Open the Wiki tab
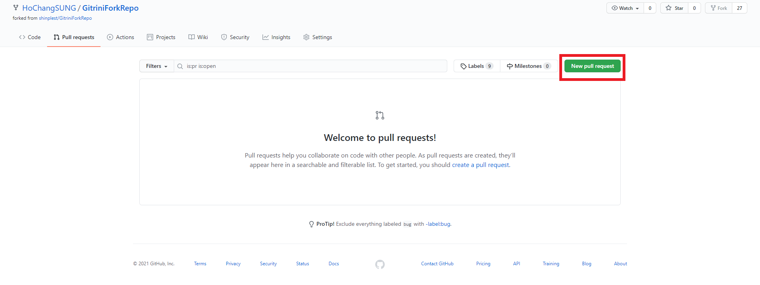Image resolution: width=760 pixels, height=285 pixels. 198,37
